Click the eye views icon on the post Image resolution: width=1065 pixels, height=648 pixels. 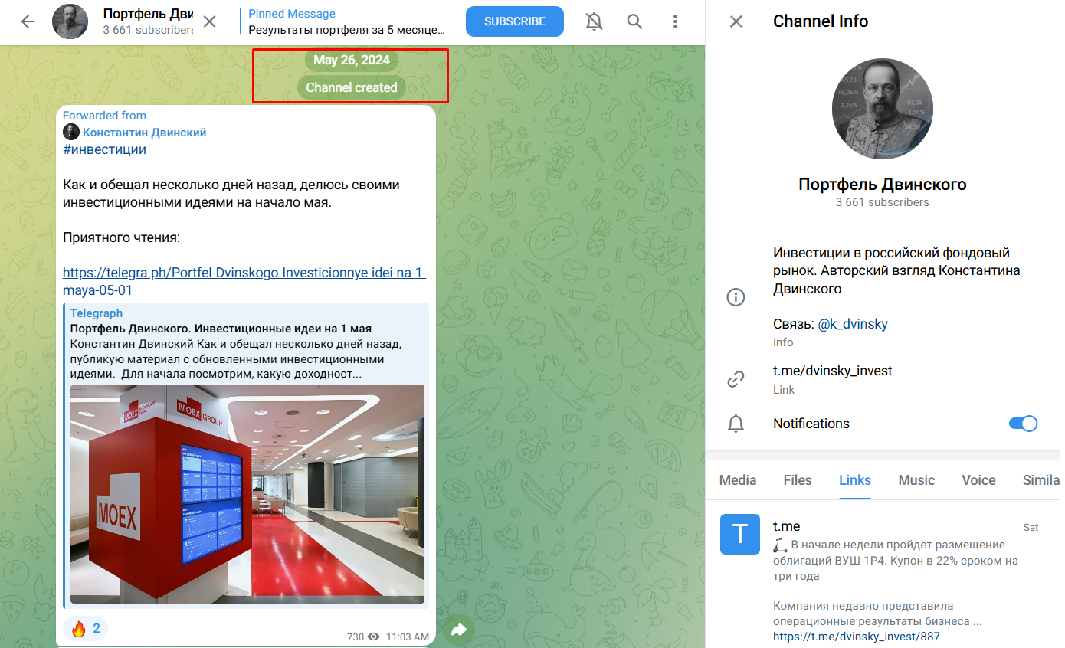(x=374, y=637)
